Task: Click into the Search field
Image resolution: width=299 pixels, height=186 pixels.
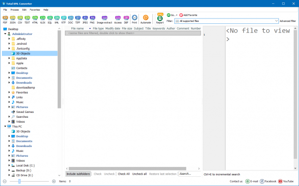Action: [x=190, y=174]
